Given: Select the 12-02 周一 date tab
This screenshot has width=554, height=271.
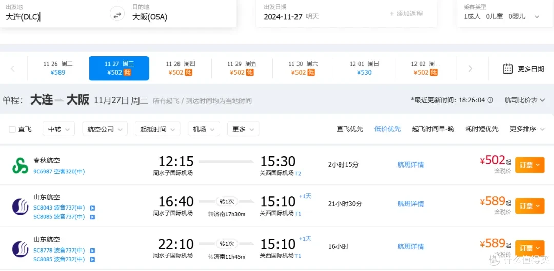Looking at the screenshot, I should [425, 69].
